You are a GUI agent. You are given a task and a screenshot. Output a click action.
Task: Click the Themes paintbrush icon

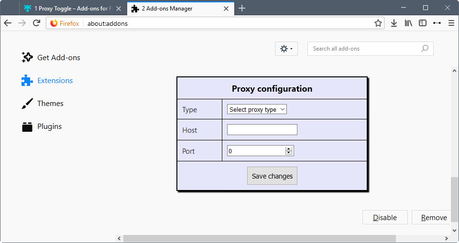27,104
